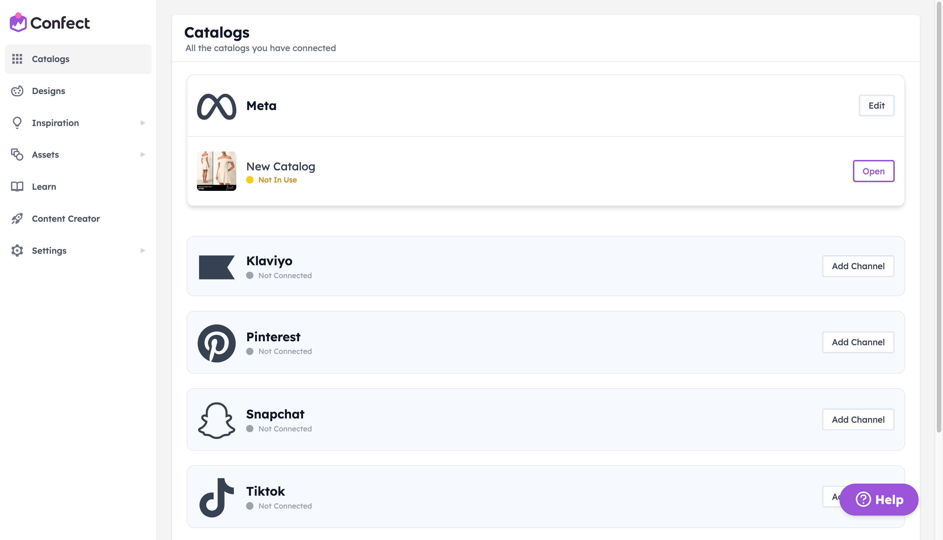This screenshot has height=540, width=943.
Task: Edit the Meta channel
Action: (876, 106)
